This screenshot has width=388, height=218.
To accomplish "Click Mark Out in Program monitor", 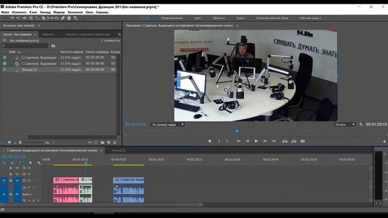I will click(227, 141).
